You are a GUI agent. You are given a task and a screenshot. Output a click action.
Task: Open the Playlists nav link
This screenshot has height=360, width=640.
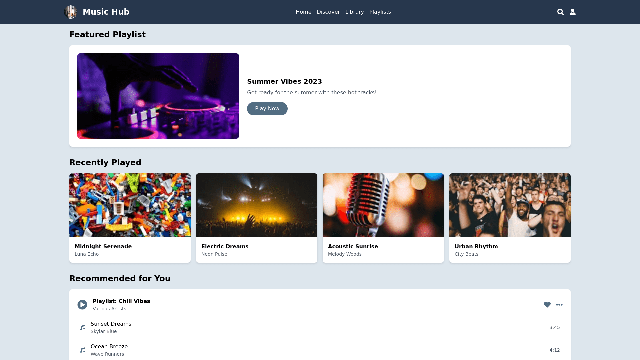380,12
